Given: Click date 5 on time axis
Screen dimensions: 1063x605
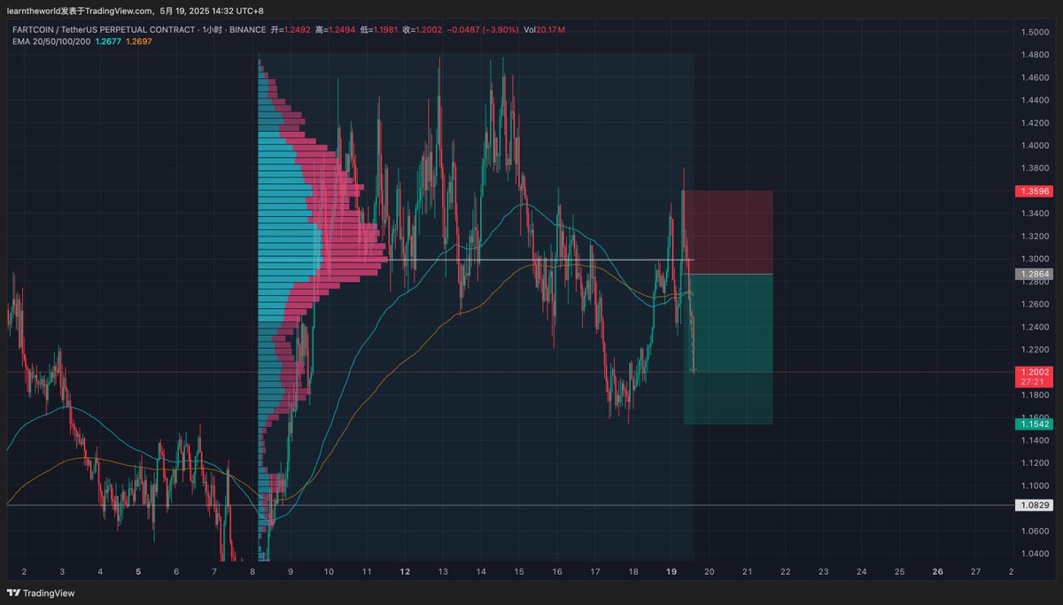Looking at the screenshot, I should pyautogui.click(x=138, y=572).
